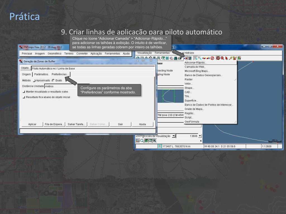This screenshot has width=286, height=214.
Task: Switch to the Origem tab
Action: (27, 74)
